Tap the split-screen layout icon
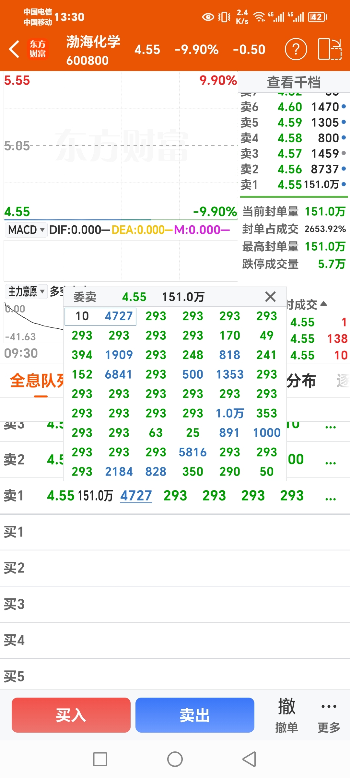Viewport: 350px width, 778px height. (x=330, y=49)
